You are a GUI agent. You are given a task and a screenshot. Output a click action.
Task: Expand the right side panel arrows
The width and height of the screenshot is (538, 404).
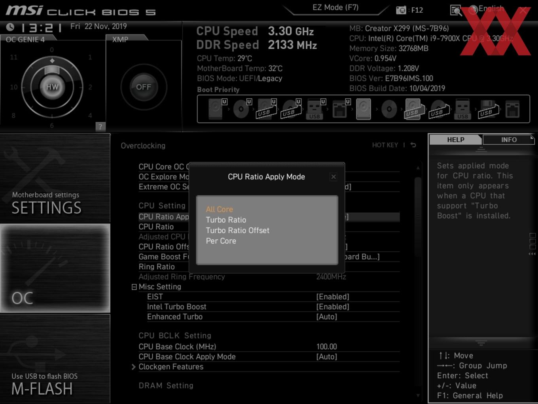[x=532, y=254]
